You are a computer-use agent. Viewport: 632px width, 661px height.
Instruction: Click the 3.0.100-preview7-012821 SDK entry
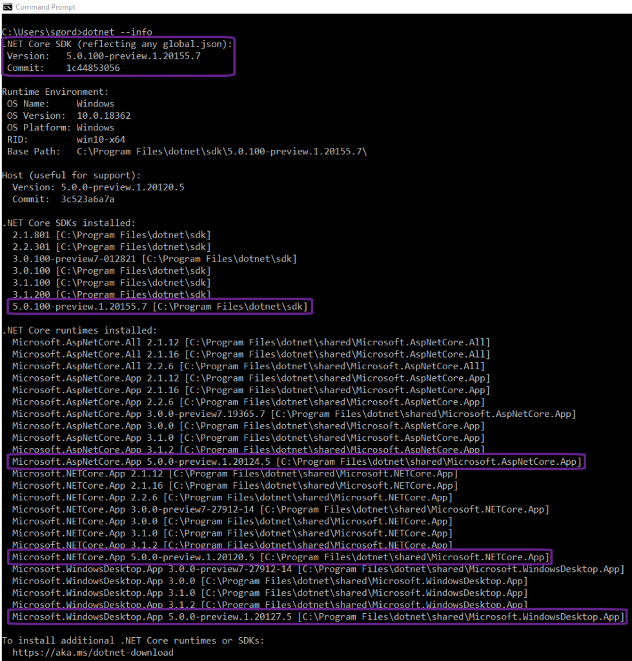click(154, 258)
